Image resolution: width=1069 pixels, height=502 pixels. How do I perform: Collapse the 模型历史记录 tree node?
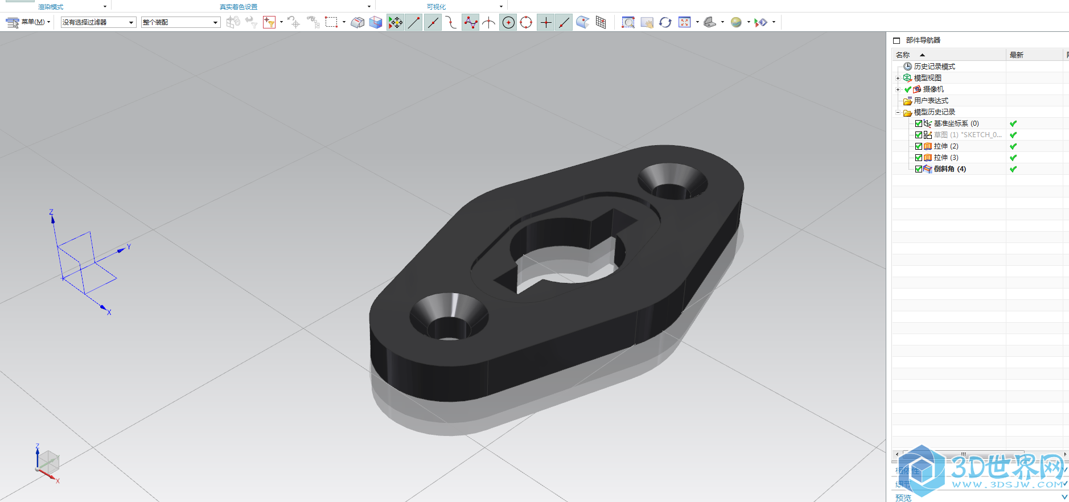coord(898,112)
